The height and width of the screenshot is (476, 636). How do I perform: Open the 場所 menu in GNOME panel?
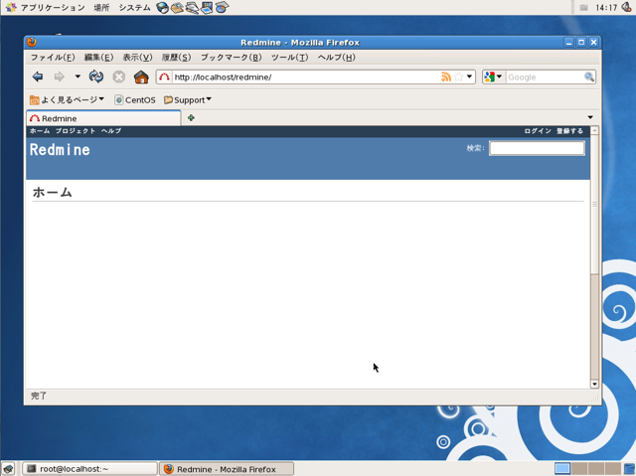pyautogui.click(x=101, y=7)
